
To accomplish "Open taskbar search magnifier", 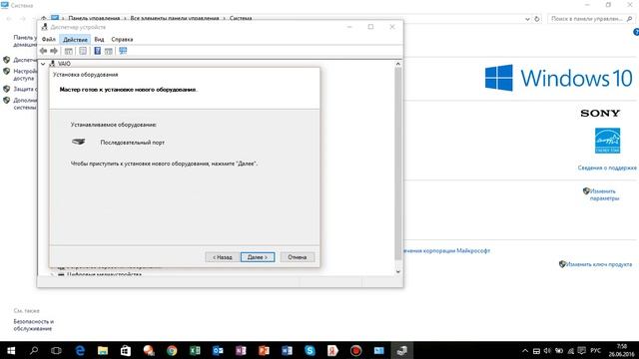I will click(x=34, y=350).
